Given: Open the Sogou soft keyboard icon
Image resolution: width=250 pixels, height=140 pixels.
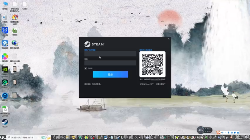Looking at the screenshot, I should 232,133.
